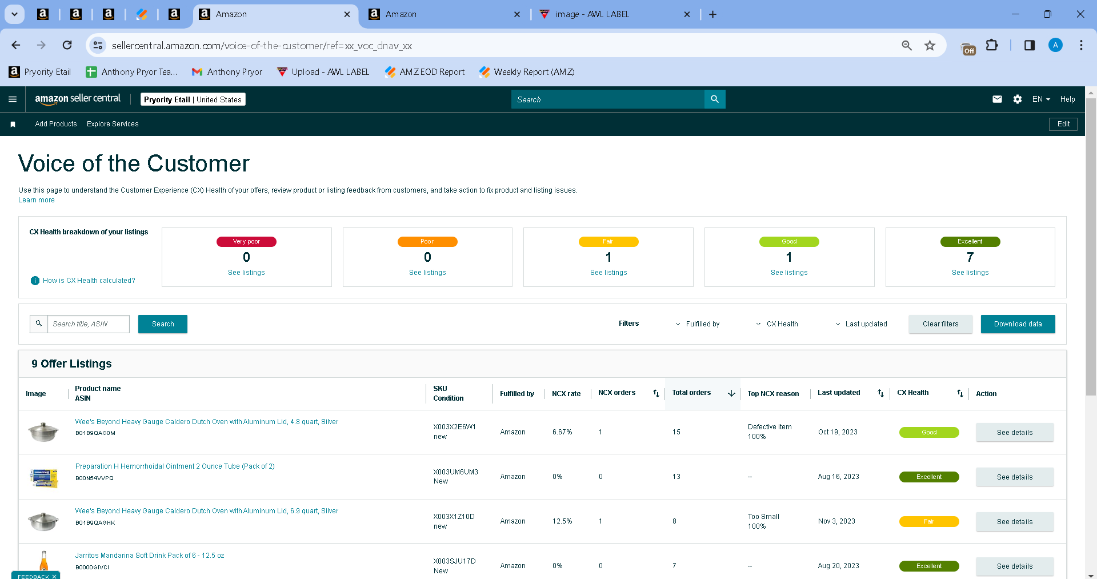The image size is (1097, 579).
Task: Click the Download data button
Action: (1018, 324)
